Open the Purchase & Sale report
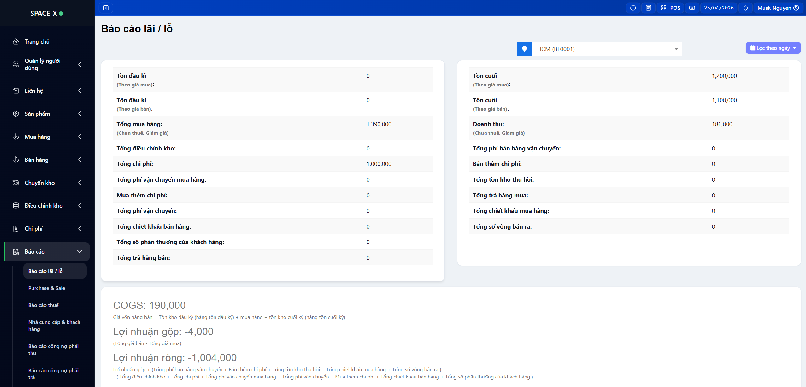 (x=47, y=288)
